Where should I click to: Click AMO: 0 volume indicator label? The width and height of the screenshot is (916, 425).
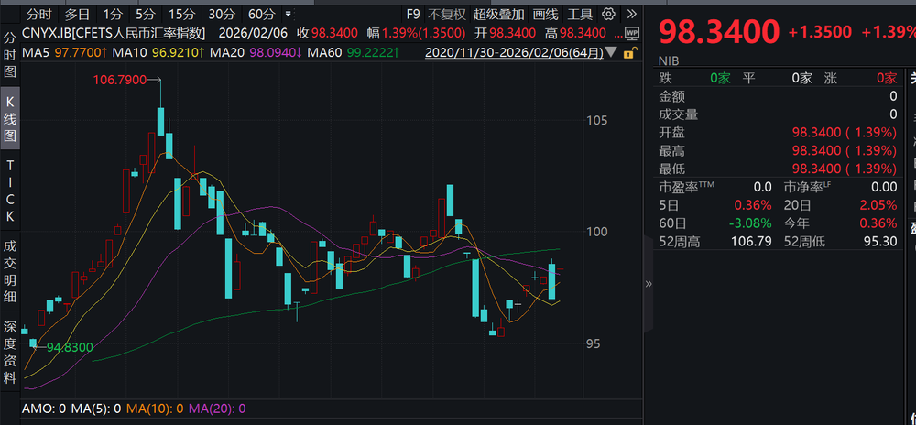coord(44,409)
